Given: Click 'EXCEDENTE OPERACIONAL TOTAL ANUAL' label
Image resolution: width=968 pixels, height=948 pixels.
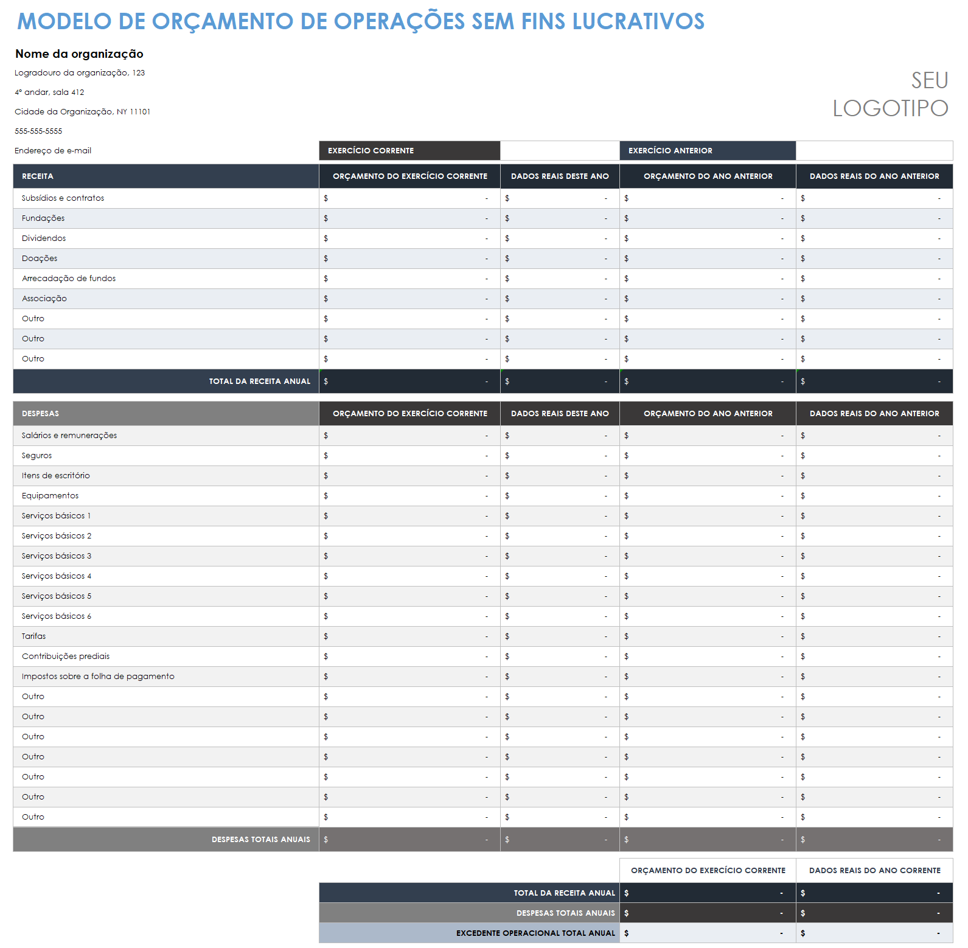Looking at the screenshot, I should [469, 933].
